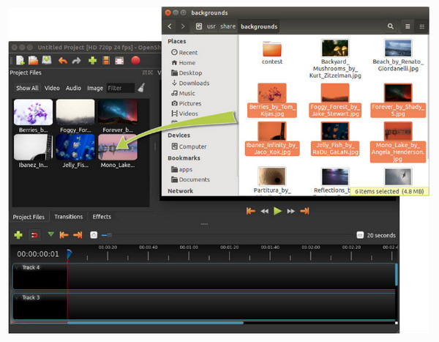Open Videos in Places sidebar
The width and height of the screenshot is (439, 342).
click(185, 114)
